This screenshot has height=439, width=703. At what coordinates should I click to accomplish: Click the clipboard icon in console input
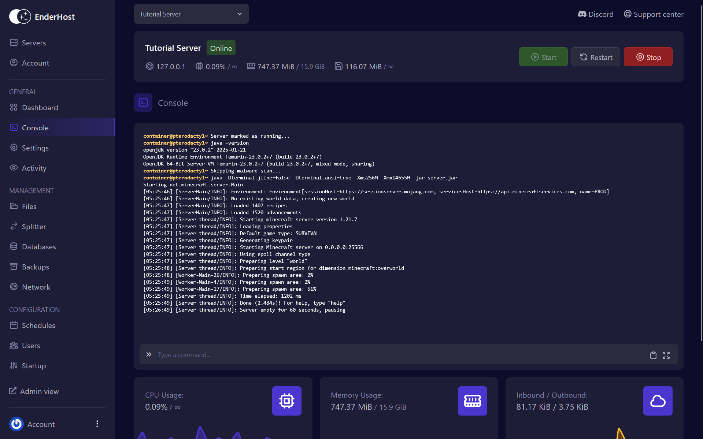tap(653, 355)
